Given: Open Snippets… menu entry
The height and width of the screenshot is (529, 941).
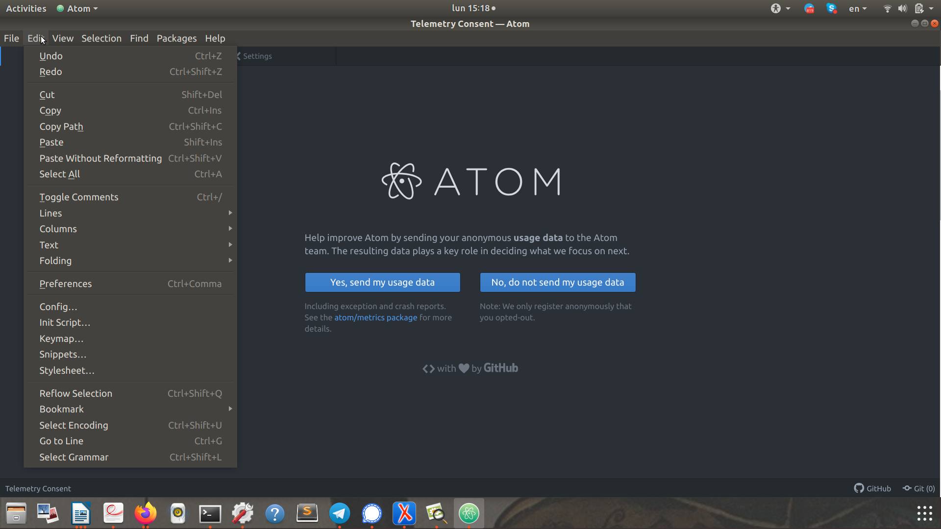Looking at the screenshot, I should click(x=130, y=354).
